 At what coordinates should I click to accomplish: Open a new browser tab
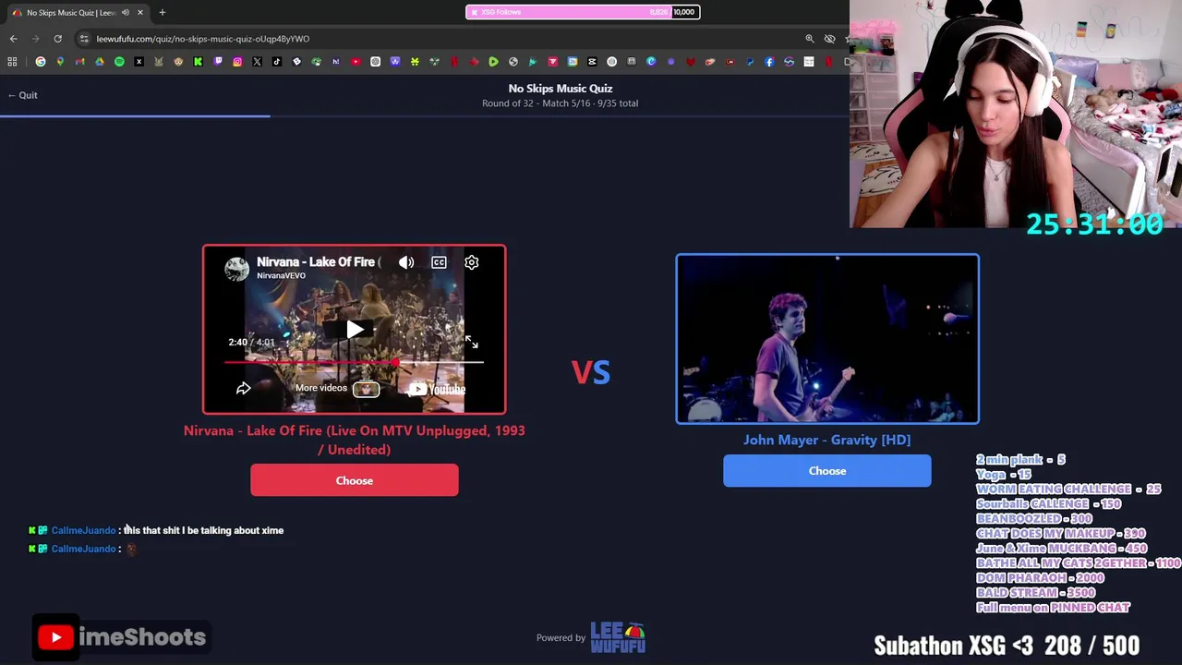tap(162, 12)
